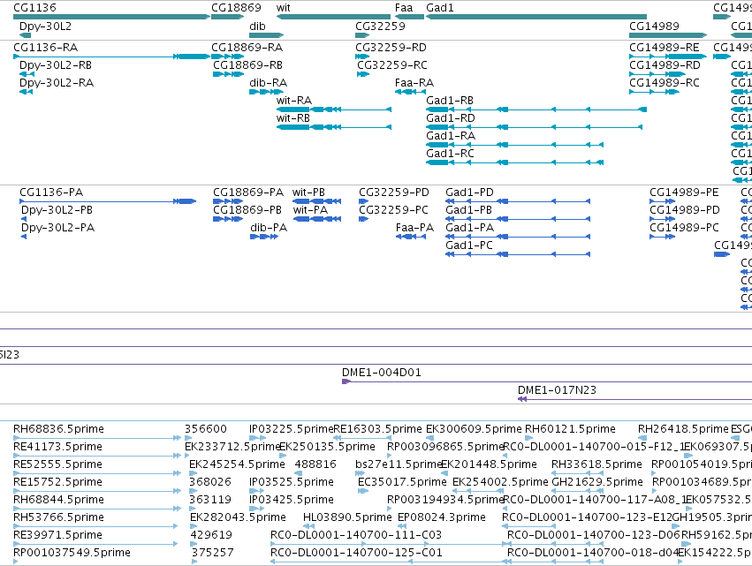
Task: Click the CG1136-PA protein label
Action: click(x=51, y=192)
